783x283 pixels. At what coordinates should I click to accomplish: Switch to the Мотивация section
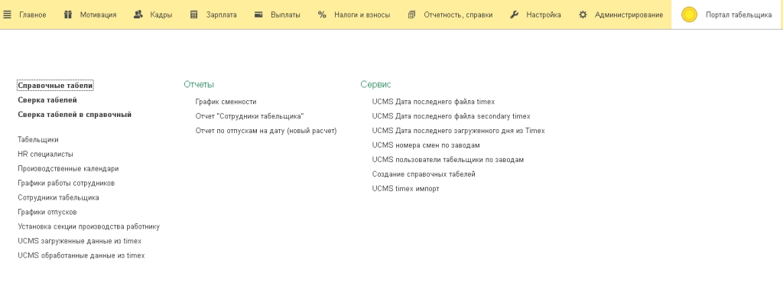point(99,15)
